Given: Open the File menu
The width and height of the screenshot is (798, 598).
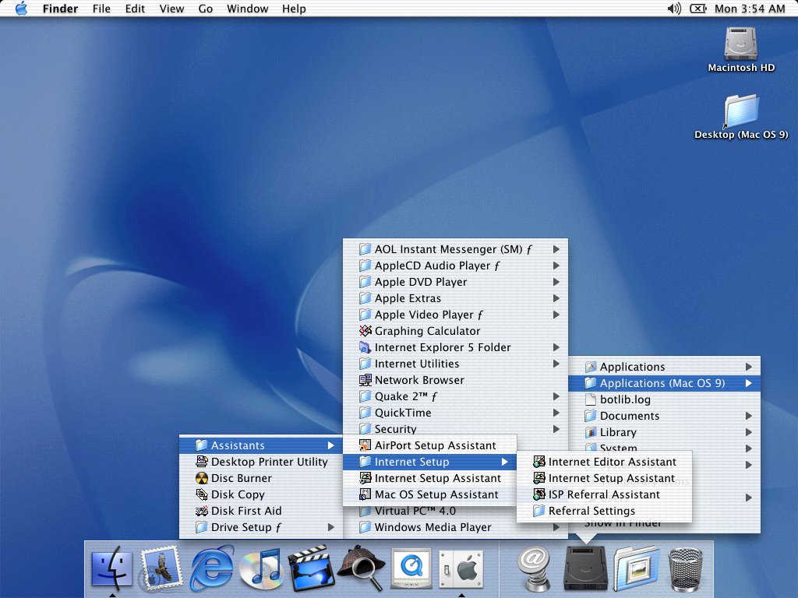Looking at the screenshot, I should tap(101, 9).
